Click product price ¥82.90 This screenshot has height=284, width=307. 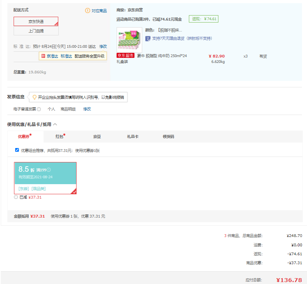[x=216, y=56]
